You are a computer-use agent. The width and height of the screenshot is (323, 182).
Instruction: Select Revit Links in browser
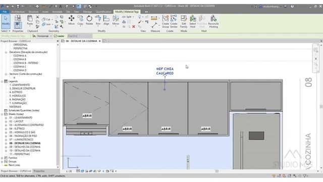point(14,165)
